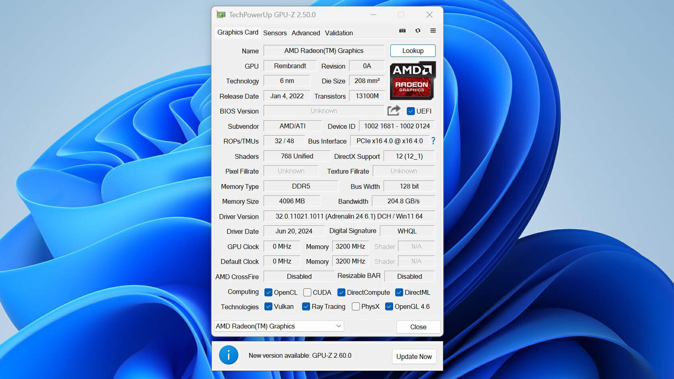Click the Bandwidth value 204.8 GB/s
This screenshot has height=379, width=674.
pyautogui.click(x=404, y=201)
